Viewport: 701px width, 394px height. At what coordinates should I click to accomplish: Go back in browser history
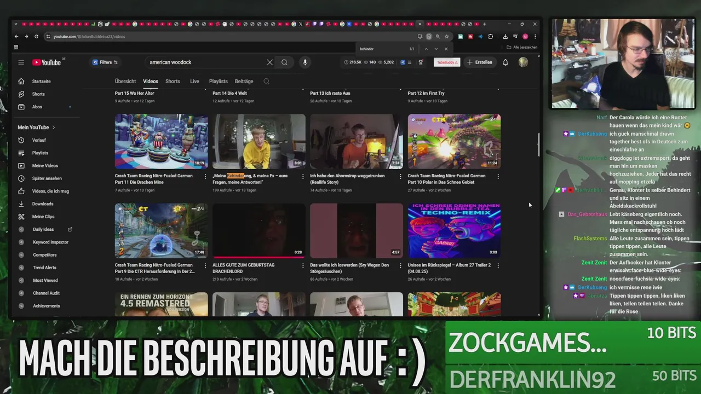coord(16,37)
